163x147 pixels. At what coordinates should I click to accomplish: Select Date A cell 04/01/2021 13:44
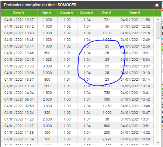(x=19, y=46)
